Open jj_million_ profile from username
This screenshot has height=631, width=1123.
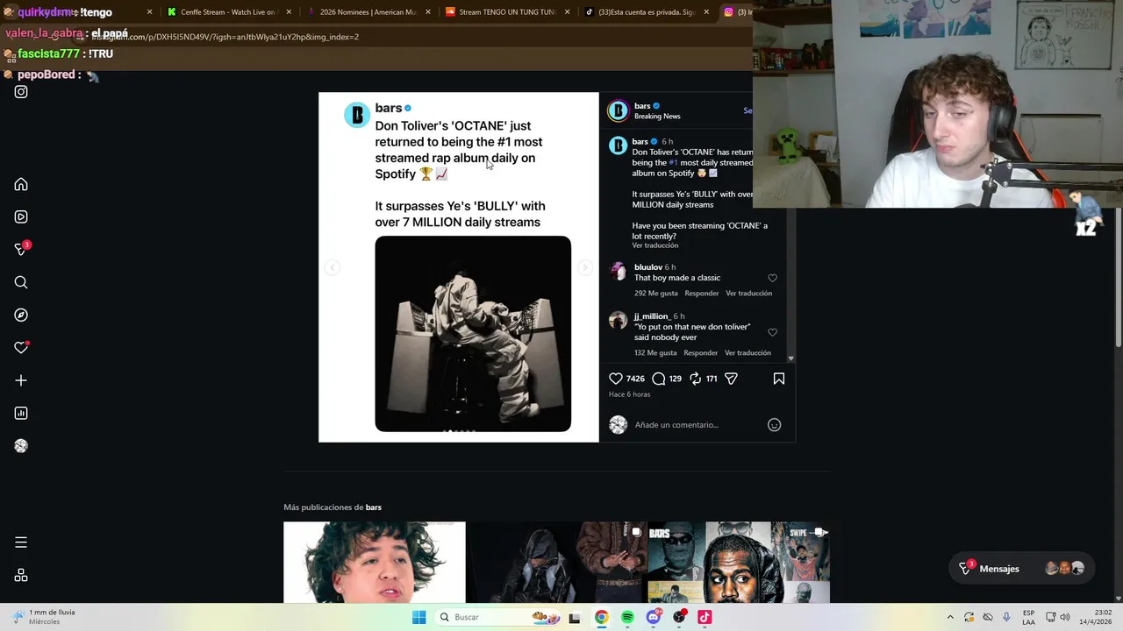click(652, 316)
